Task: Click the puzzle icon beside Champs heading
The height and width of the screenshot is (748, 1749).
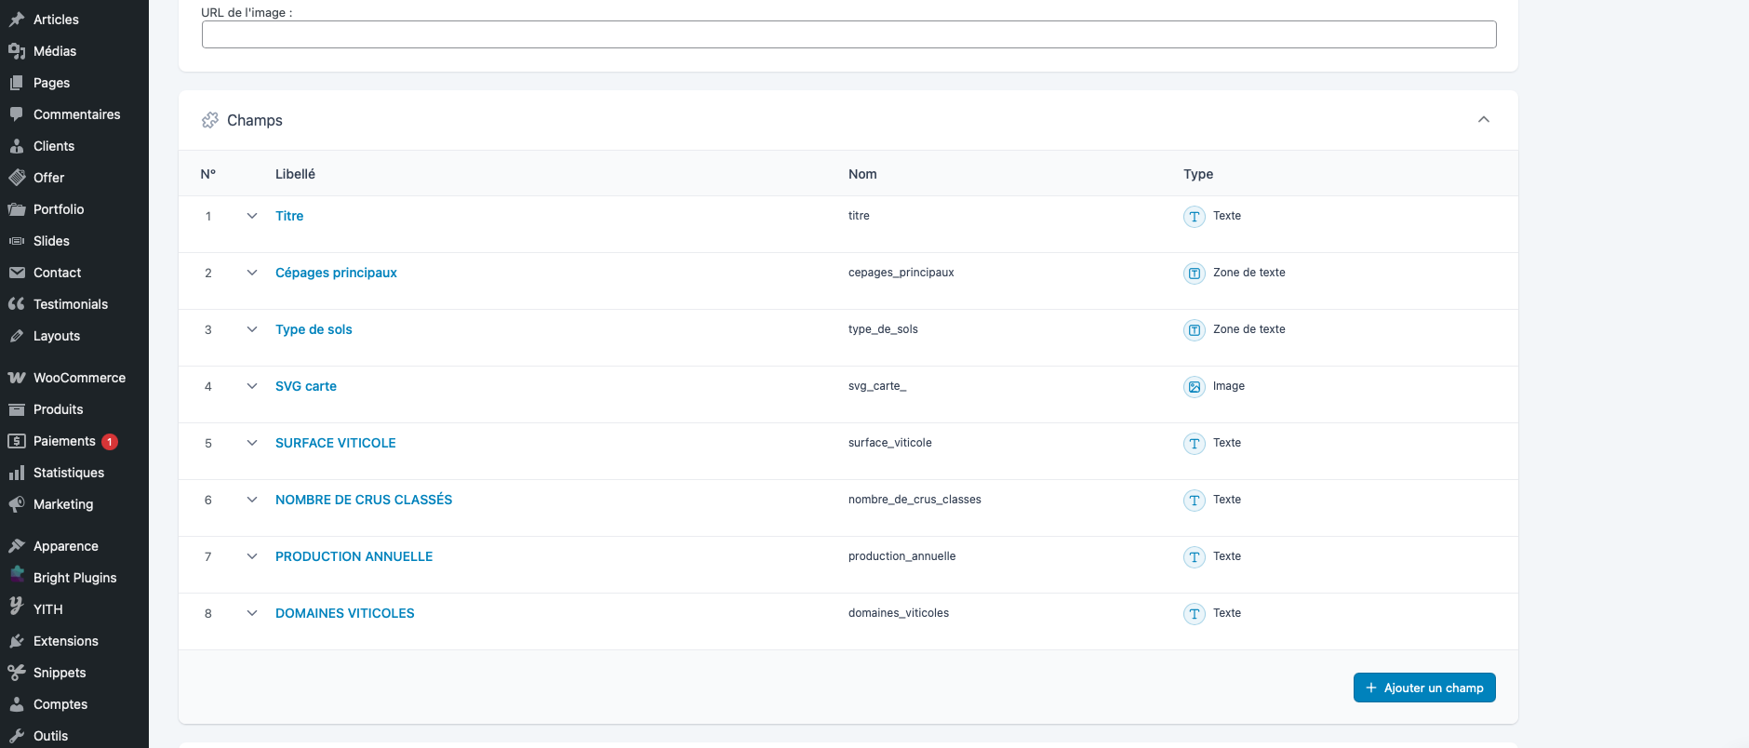Action: click(x=210, y=120)
